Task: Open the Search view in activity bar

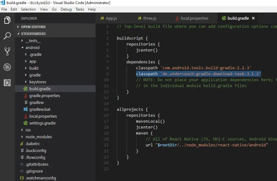Action: click(x=7, y=36)
